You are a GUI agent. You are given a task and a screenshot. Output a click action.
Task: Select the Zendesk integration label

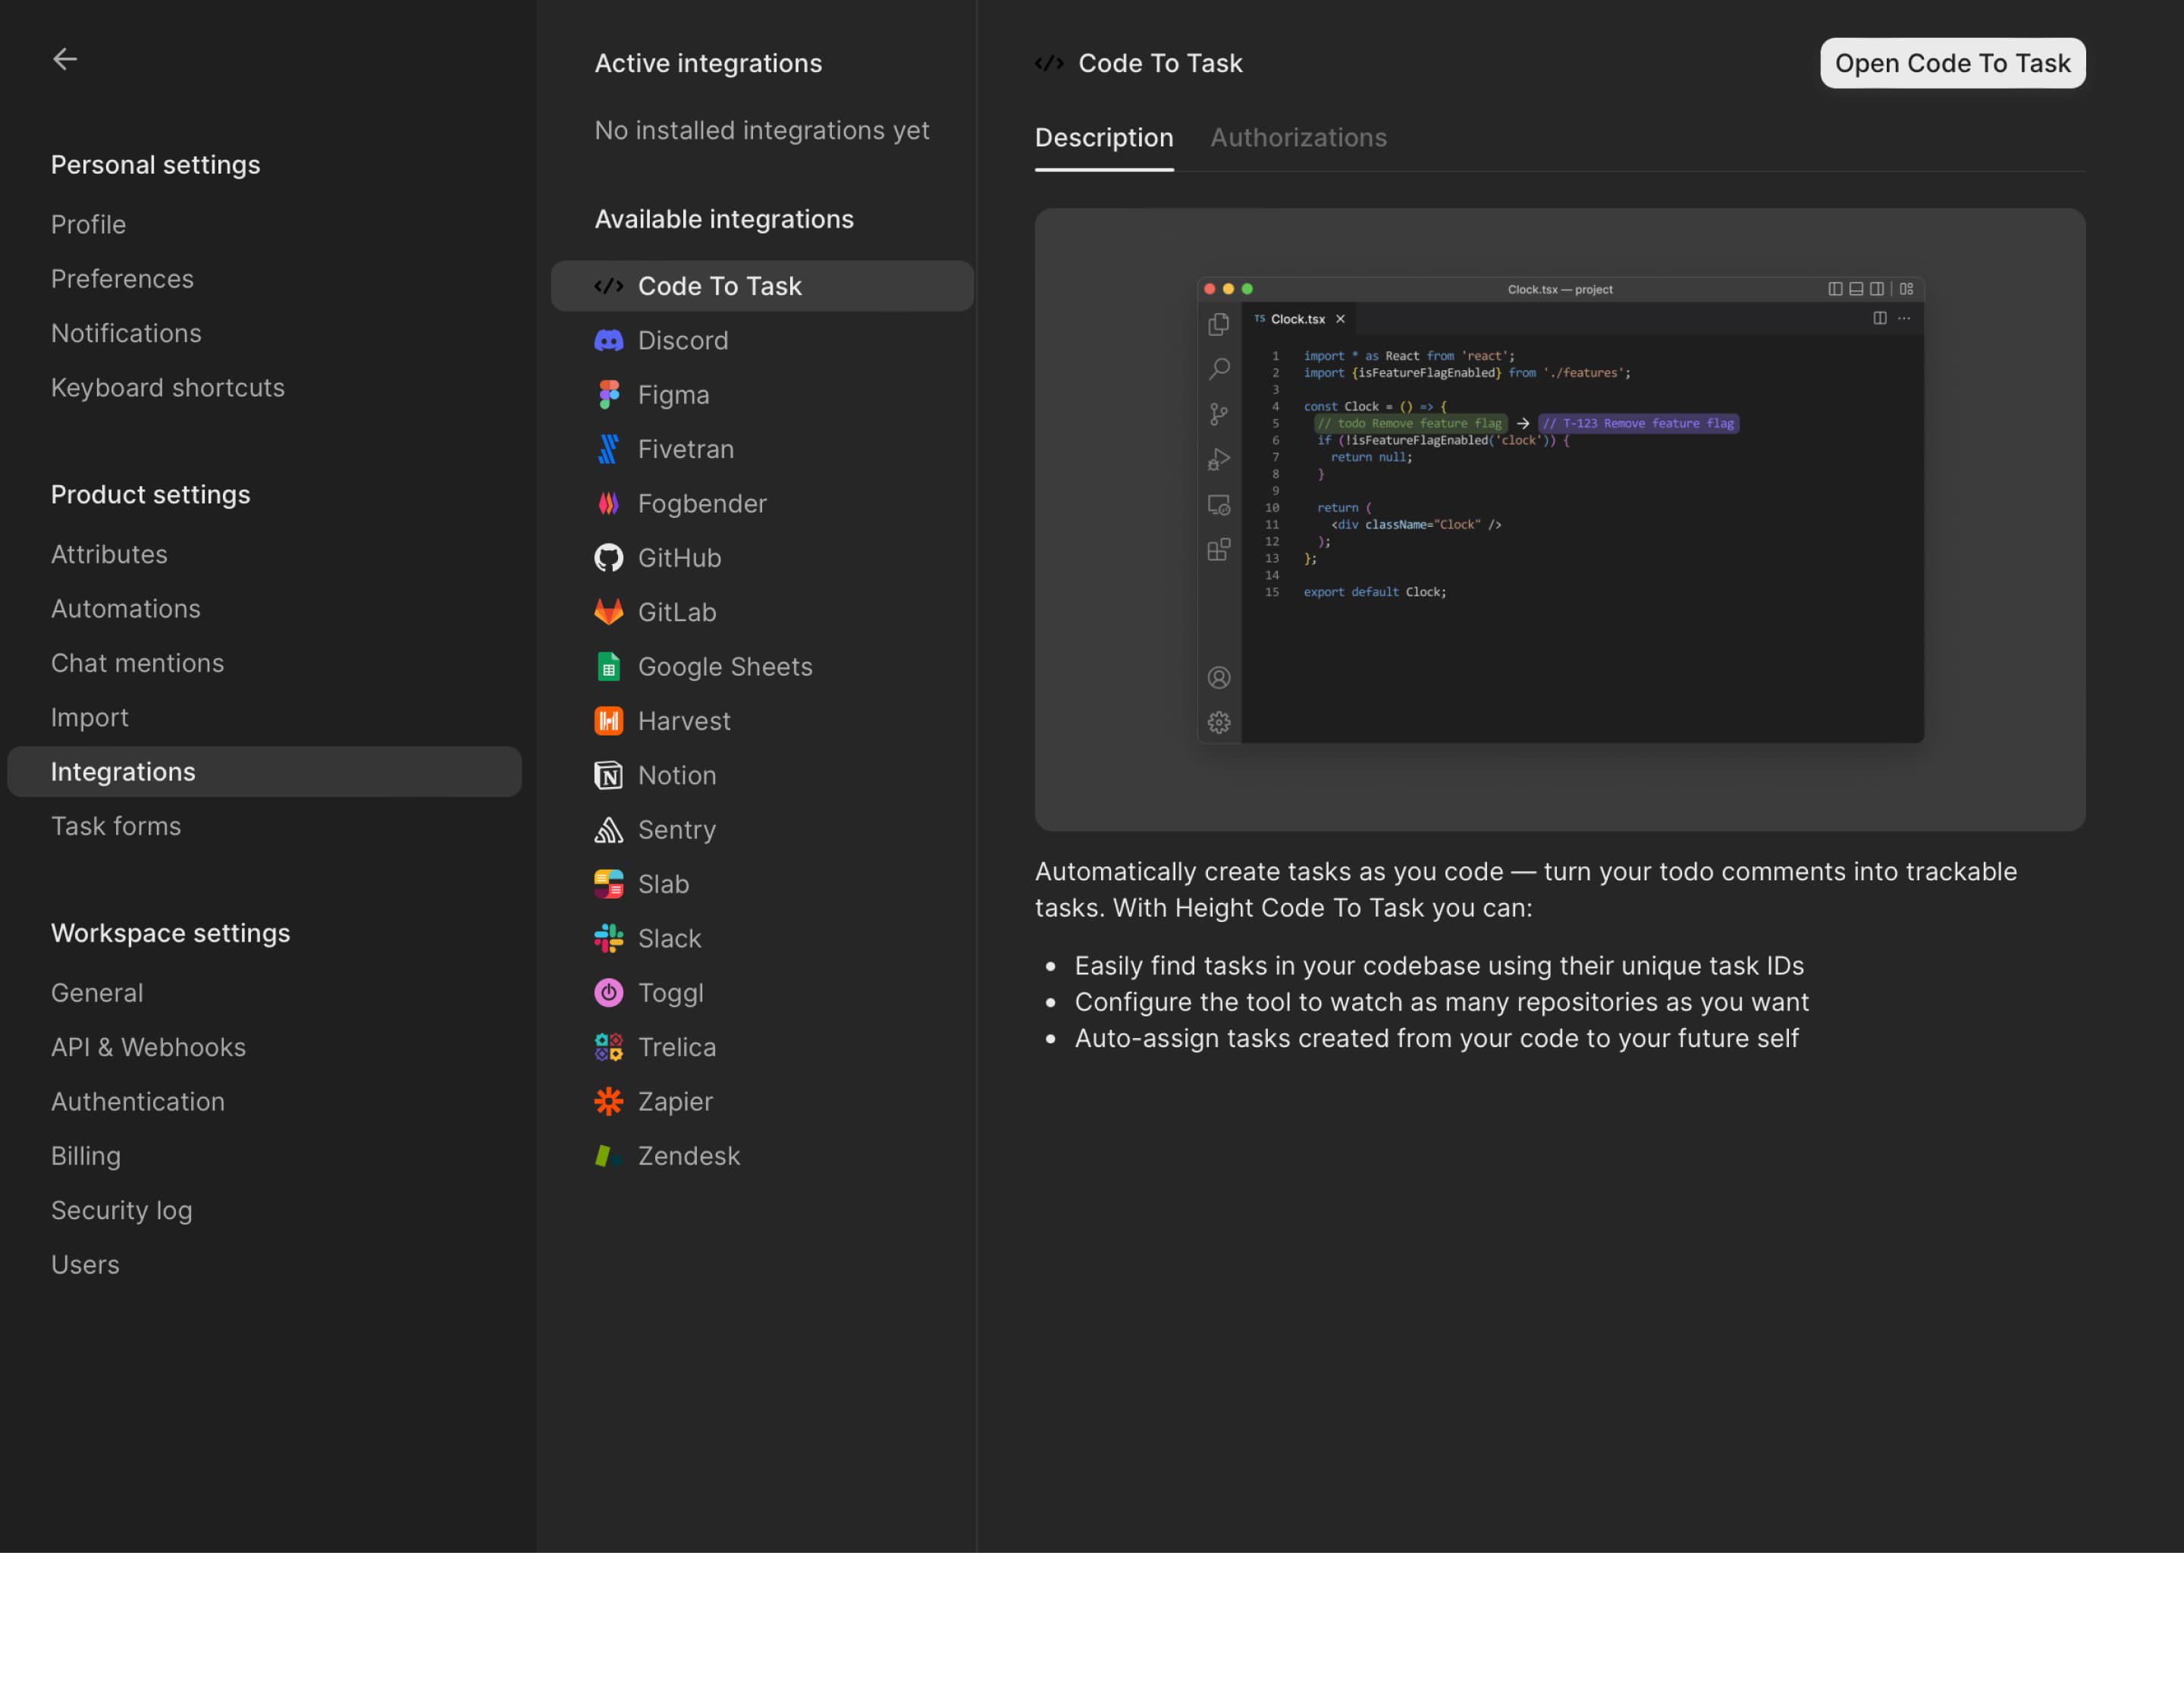[x=689, y=1156]
